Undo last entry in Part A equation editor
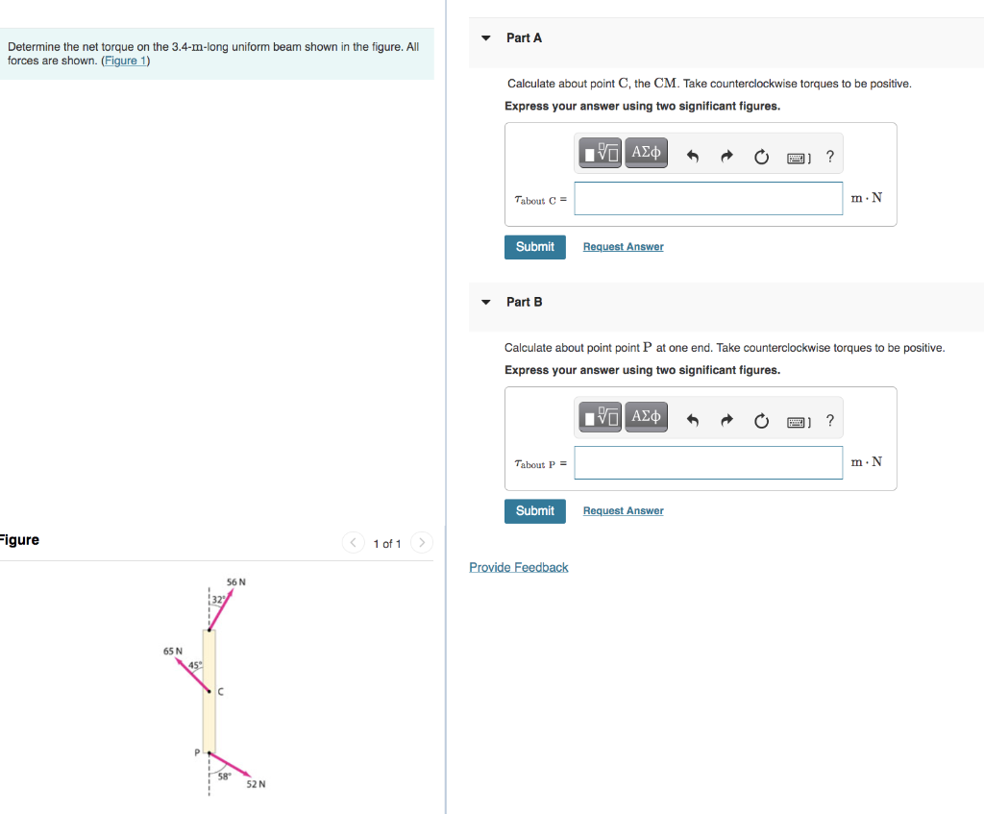 [693, 156]
